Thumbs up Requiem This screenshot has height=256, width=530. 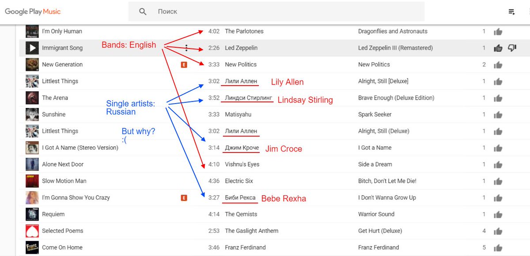[498, 215]
